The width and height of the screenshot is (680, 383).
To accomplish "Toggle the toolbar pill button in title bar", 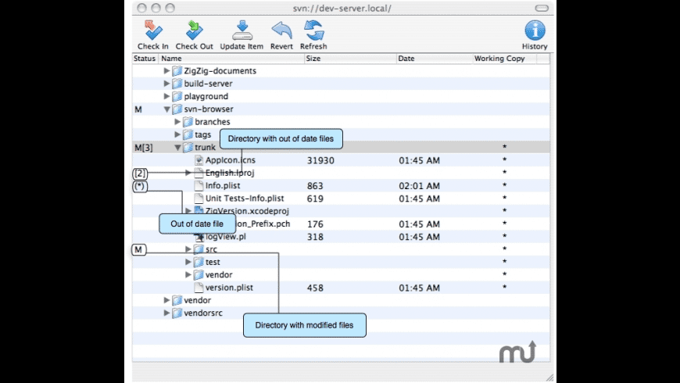I will click(542, 8).
